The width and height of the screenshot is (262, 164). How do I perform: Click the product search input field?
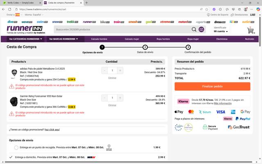tap(122, 30)
